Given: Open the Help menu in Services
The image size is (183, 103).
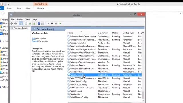Looking at the screenshot, I should point(34,19).
